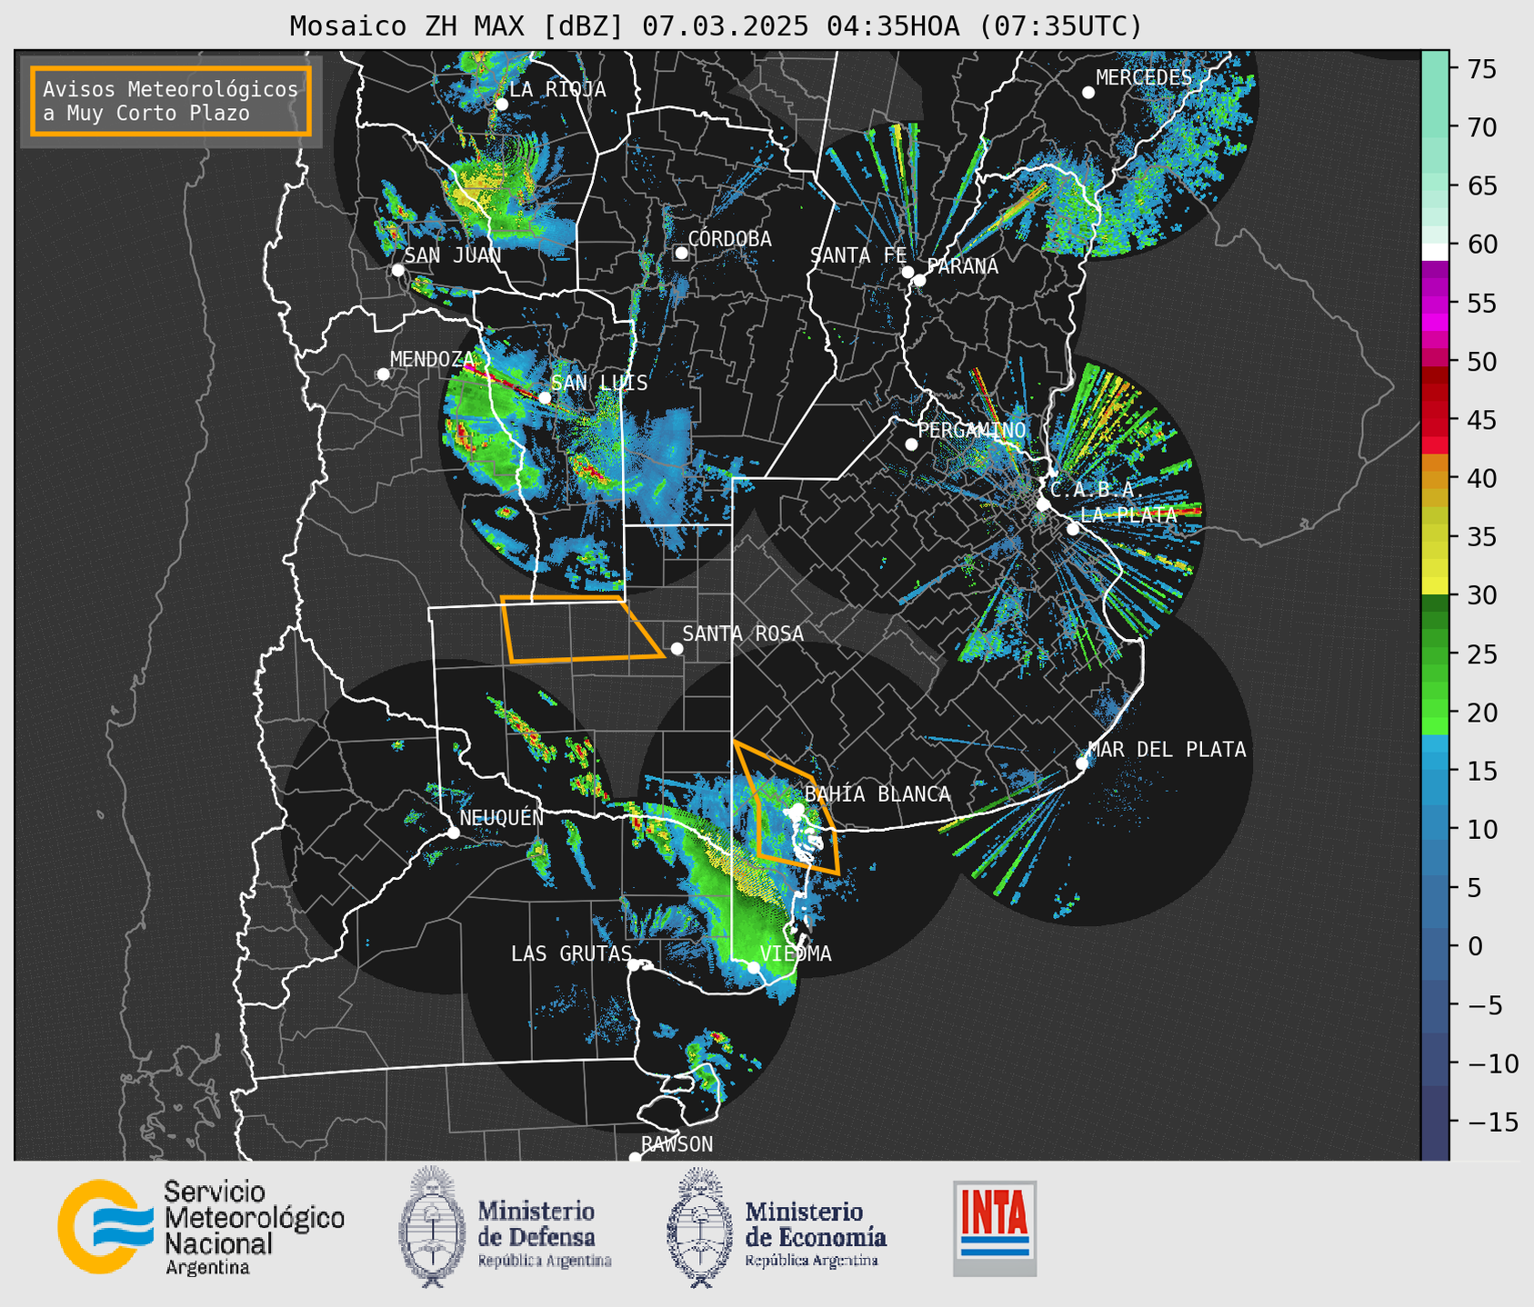Viewport: 1534px width, 1307px height.
Task: Click the BAHÍA BLANCA city label text
Action: pyautogui.click(x=877, y=794)
